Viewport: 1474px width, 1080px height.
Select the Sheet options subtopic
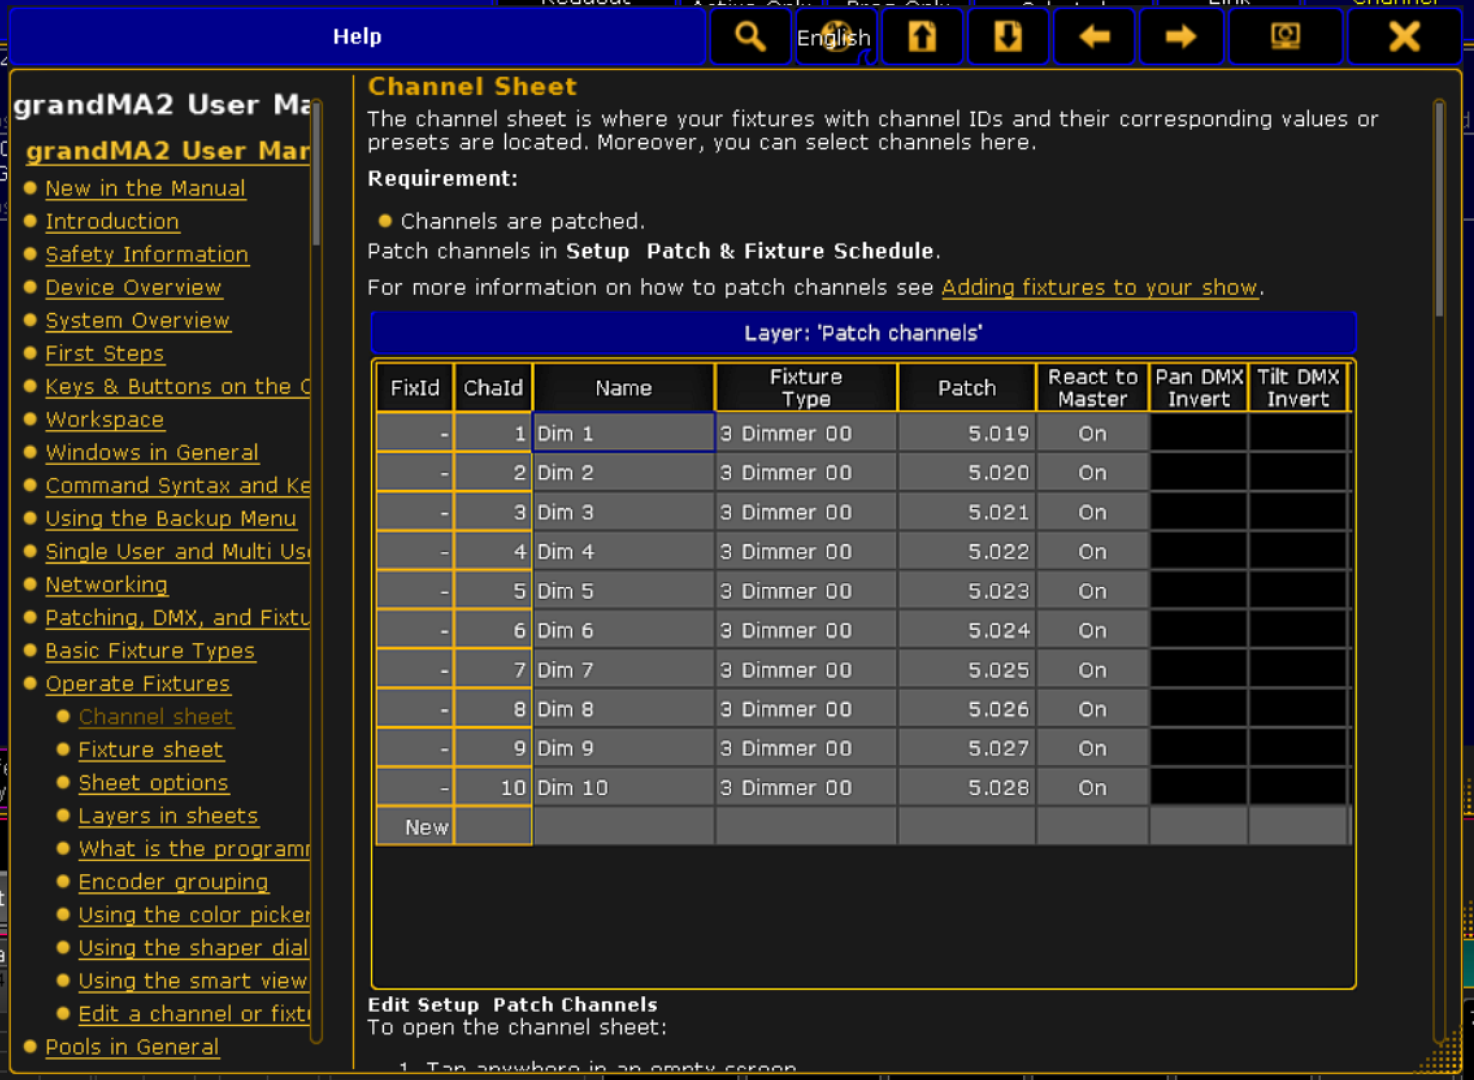coord(153,783)
